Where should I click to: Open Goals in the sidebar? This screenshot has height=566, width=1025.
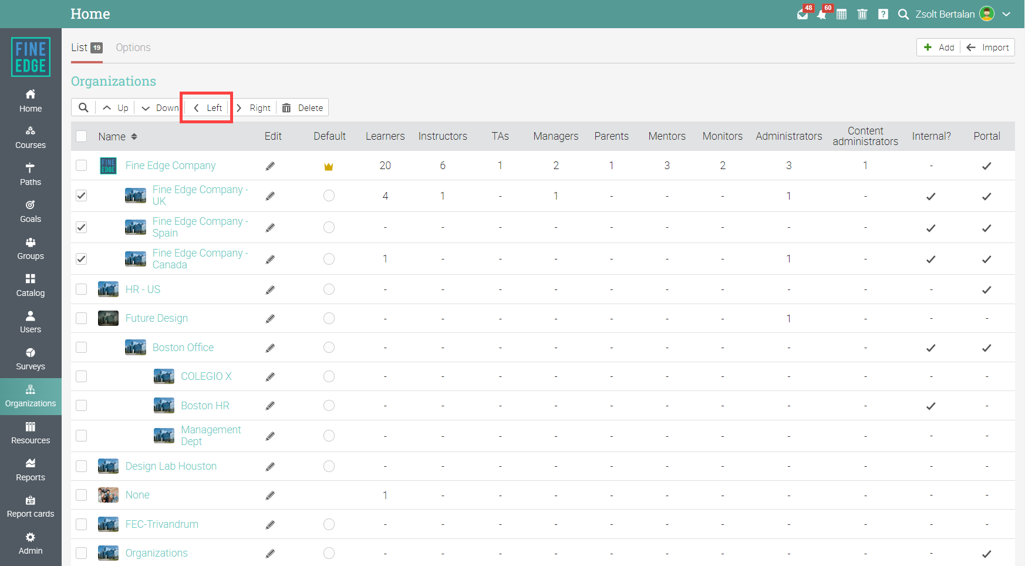(31, 211)
